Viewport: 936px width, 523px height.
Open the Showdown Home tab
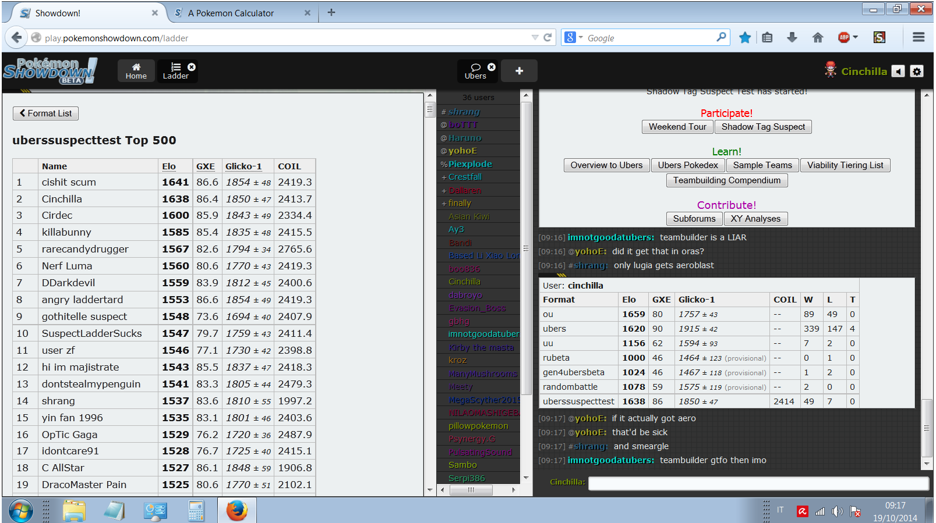pos(136,71)
